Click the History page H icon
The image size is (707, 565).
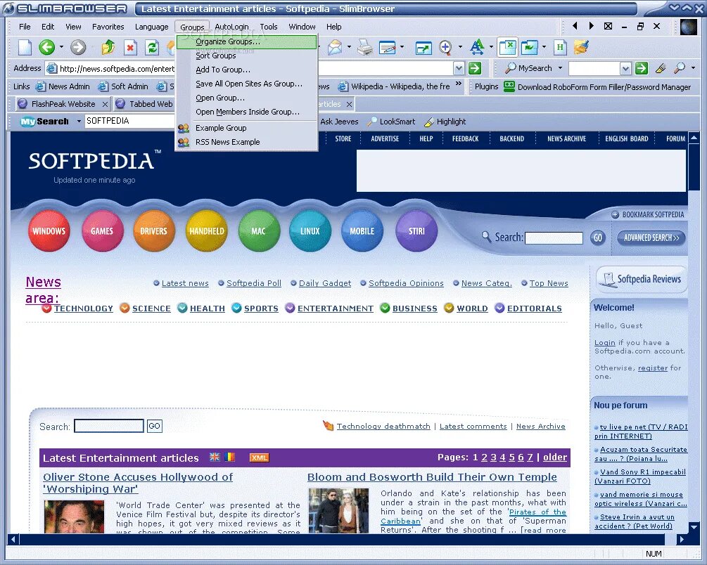coord(560,47)
